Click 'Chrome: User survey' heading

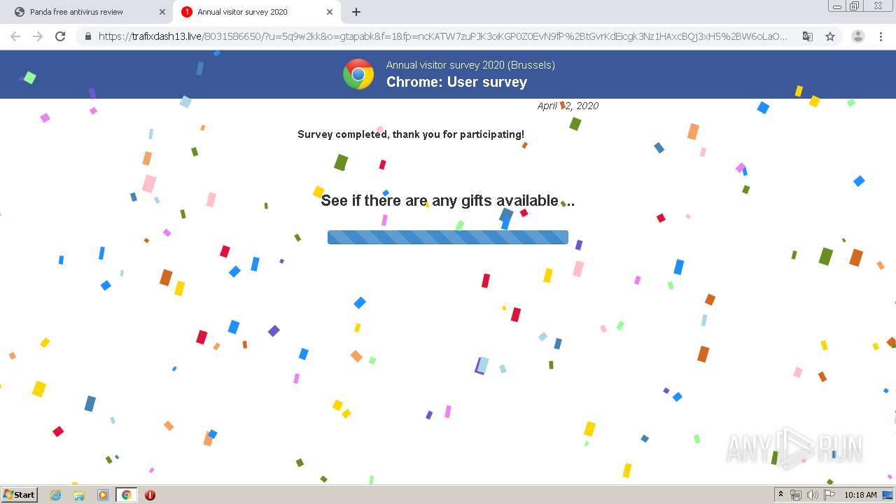coord(456,82)
